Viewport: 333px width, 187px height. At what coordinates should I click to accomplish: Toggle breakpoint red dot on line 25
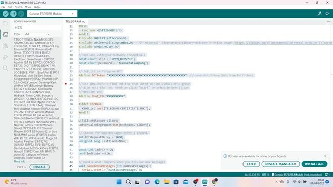[x=66, y=84]
